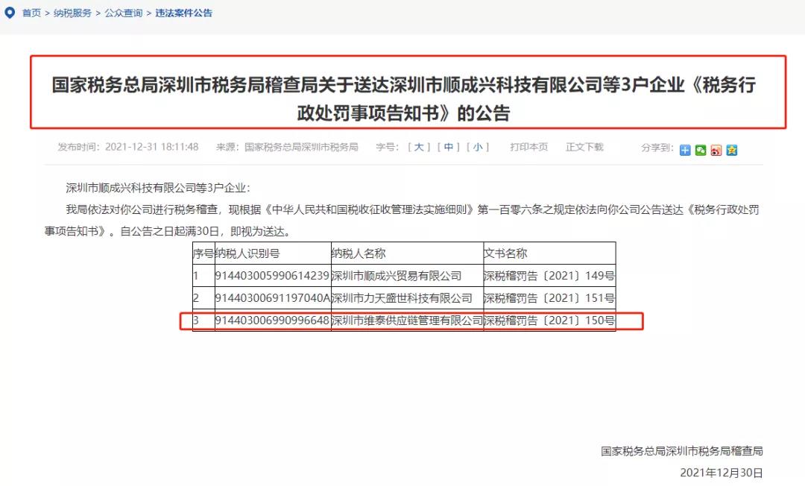
Task: Download the article via 正文下载
Action: 587,147
